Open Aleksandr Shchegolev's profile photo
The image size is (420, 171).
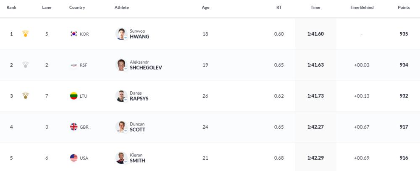click(x=121, y=65)
